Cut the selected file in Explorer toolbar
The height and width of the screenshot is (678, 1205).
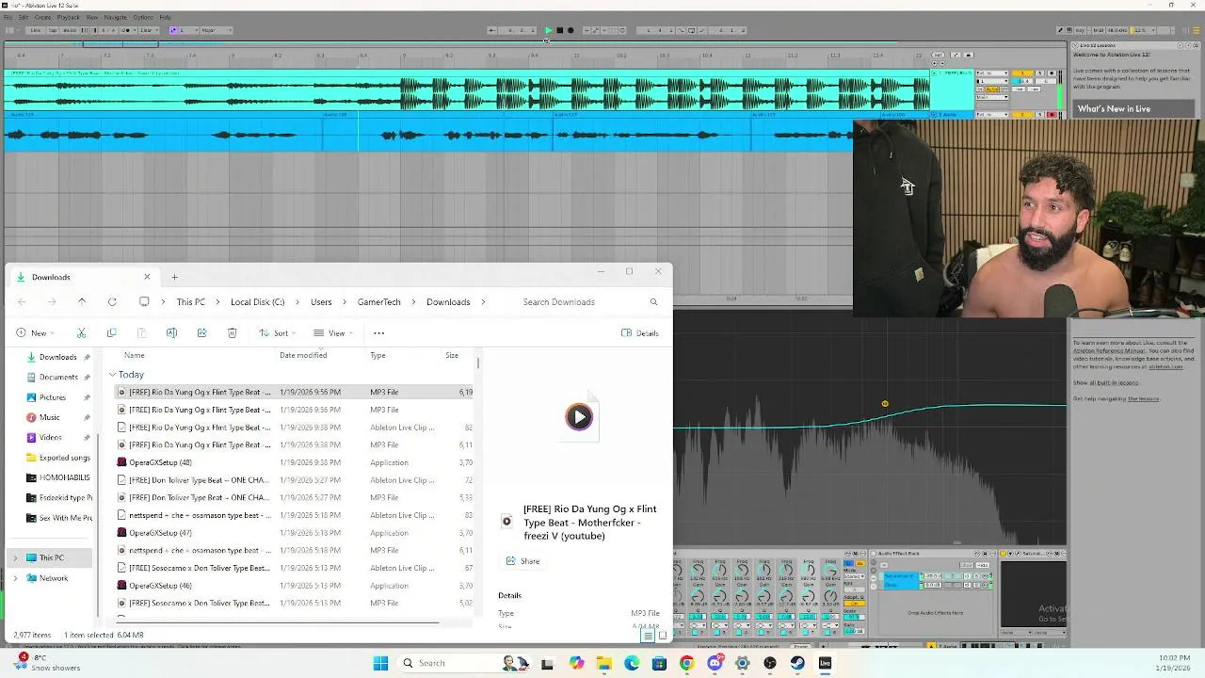pyautogui.click(x=81, y=332)
